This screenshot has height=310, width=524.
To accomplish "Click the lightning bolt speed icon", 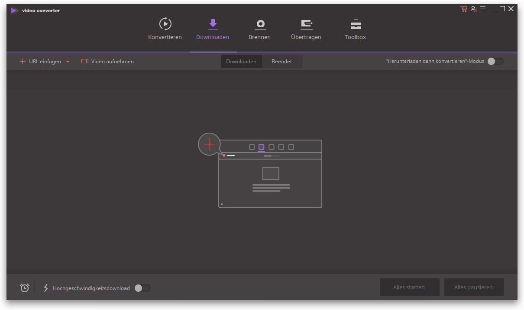I will pos(46,288).
